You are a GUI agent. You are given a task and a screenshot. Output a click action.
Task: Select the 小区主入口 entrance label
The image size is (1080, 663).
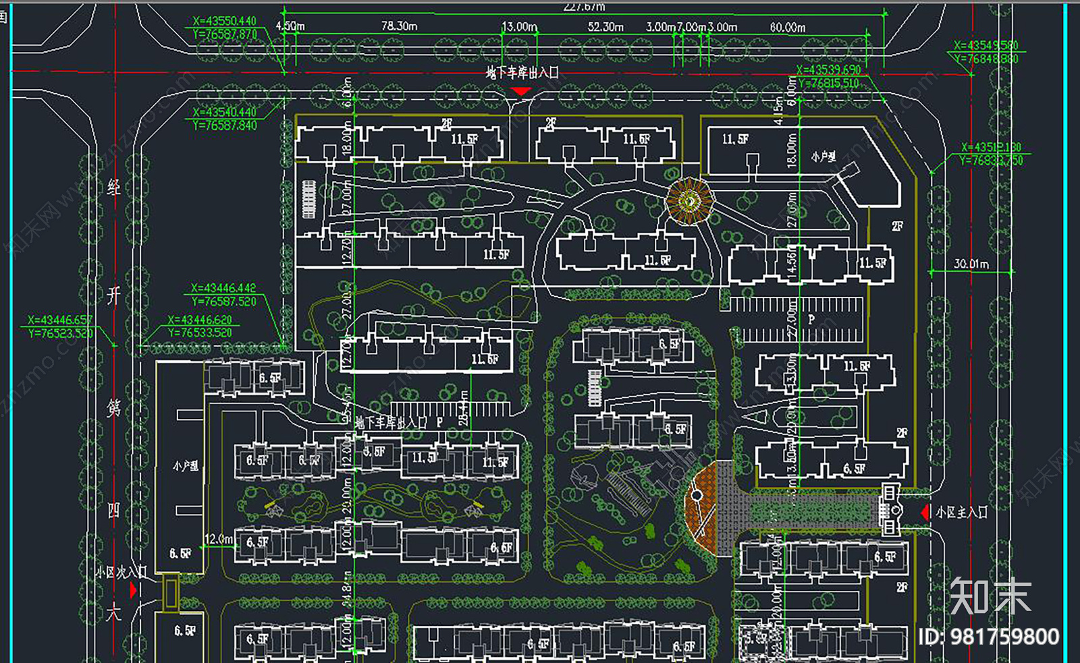click(961, 513)
